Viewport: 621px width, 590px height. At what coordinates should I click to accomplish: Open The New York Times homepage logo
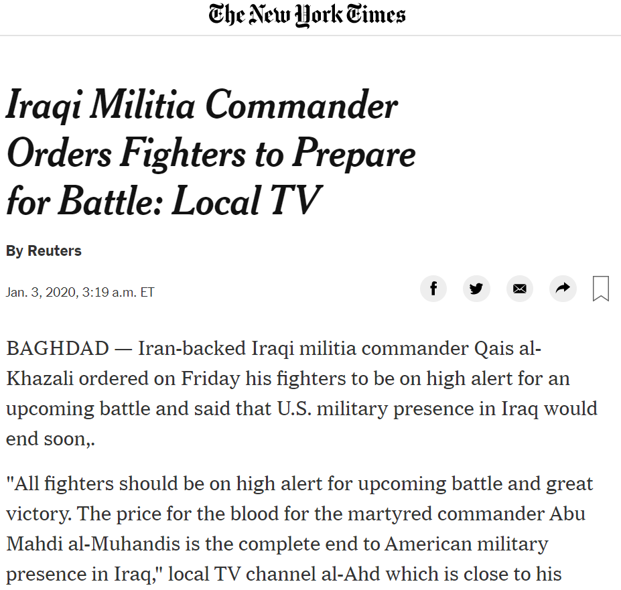[x=307, y=16]
